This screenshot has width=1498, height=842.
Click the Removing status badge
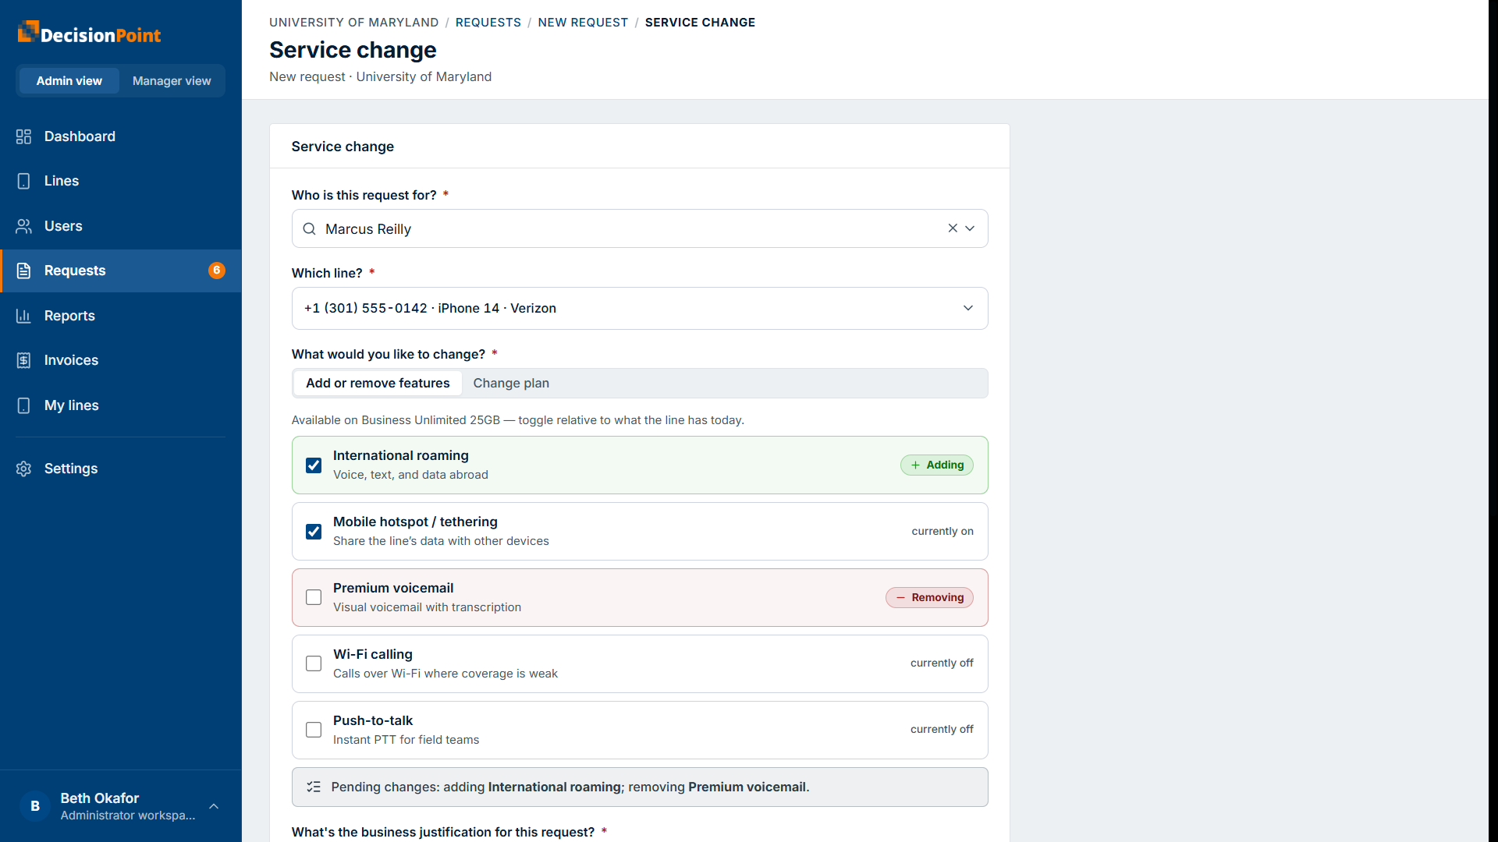(929, 597)
